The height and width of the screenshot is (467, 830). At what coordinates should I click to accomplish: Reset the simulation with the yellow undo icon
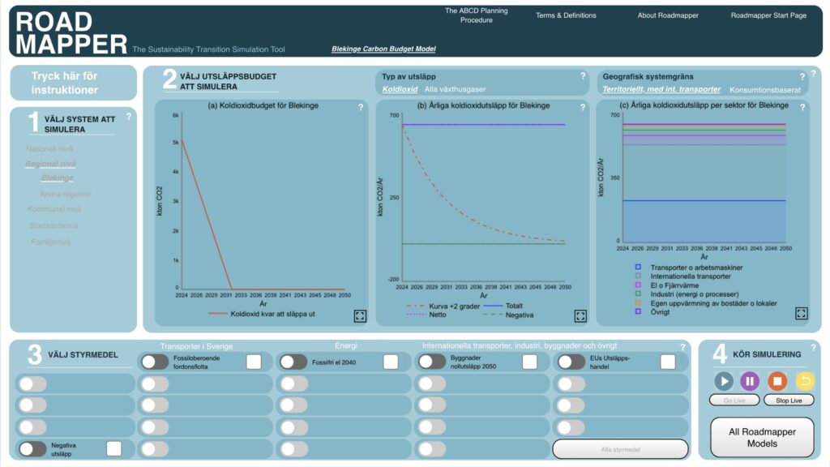pos(804,380)
